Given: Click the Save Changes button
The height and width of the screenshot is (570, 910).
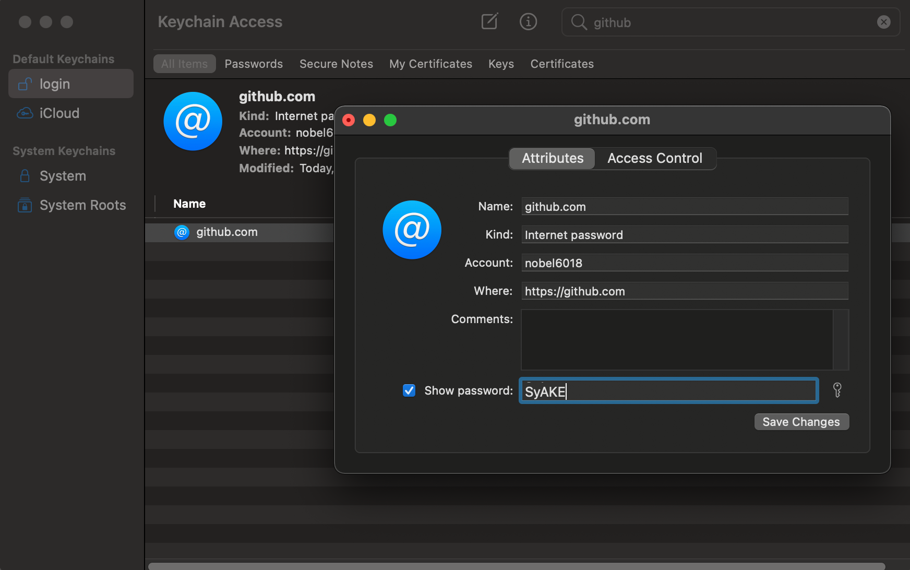Looking at the screenshot, I should click(x=801, y=422).
